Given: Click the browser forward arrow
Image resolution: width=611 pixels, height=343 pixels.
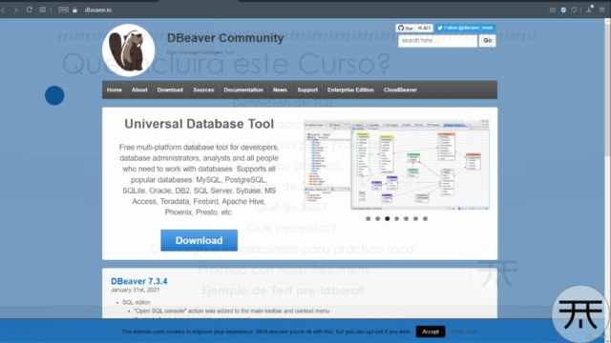Looking at the screenshot, I should [16, 10].
